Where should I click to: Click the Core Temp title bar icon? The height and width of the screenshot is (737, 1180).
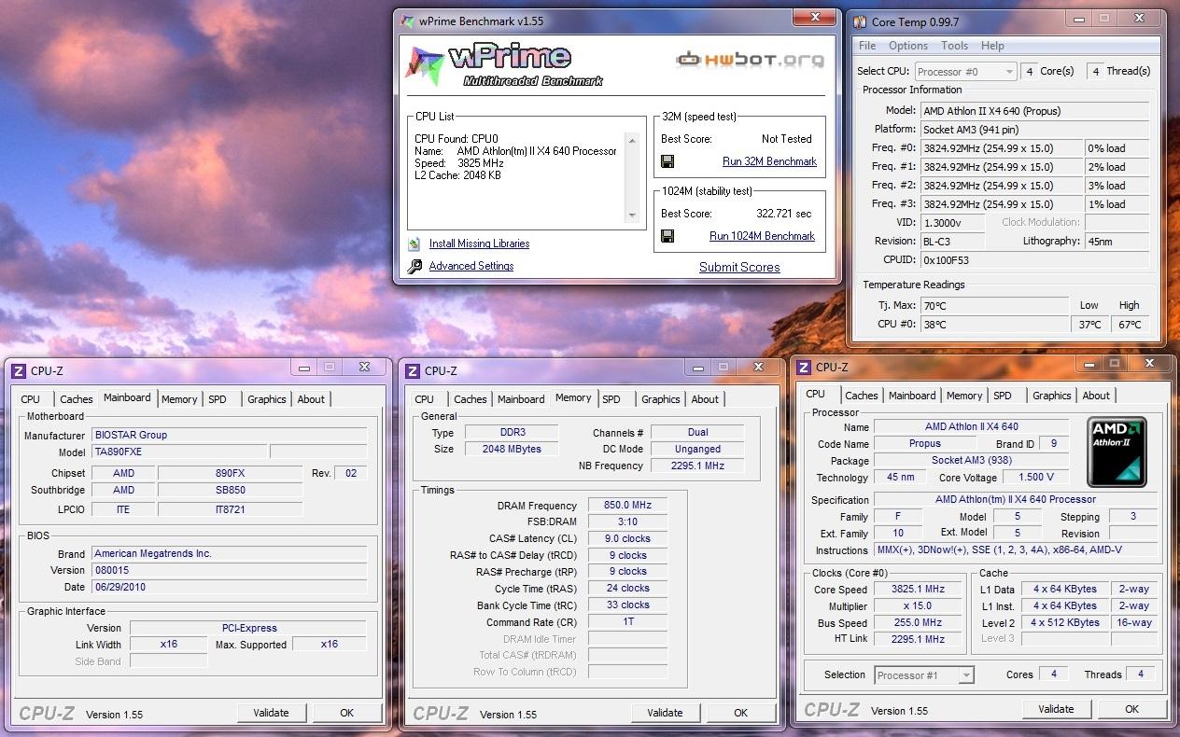859,21
